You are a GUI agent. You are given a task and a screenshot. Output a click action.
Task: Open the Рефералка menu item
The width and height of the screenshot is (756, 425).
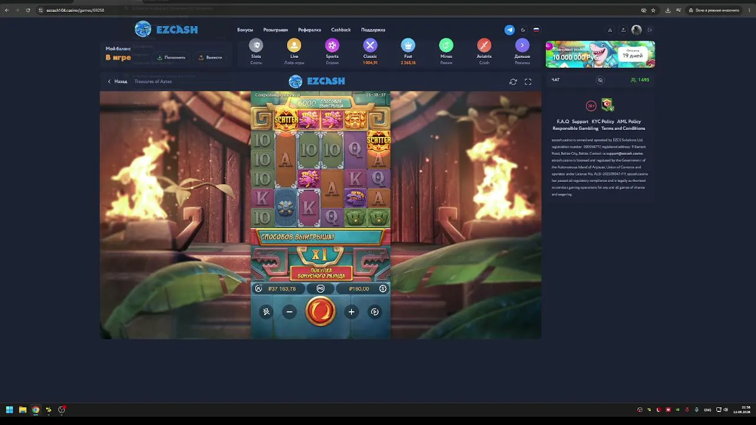[x=309, y=30]
